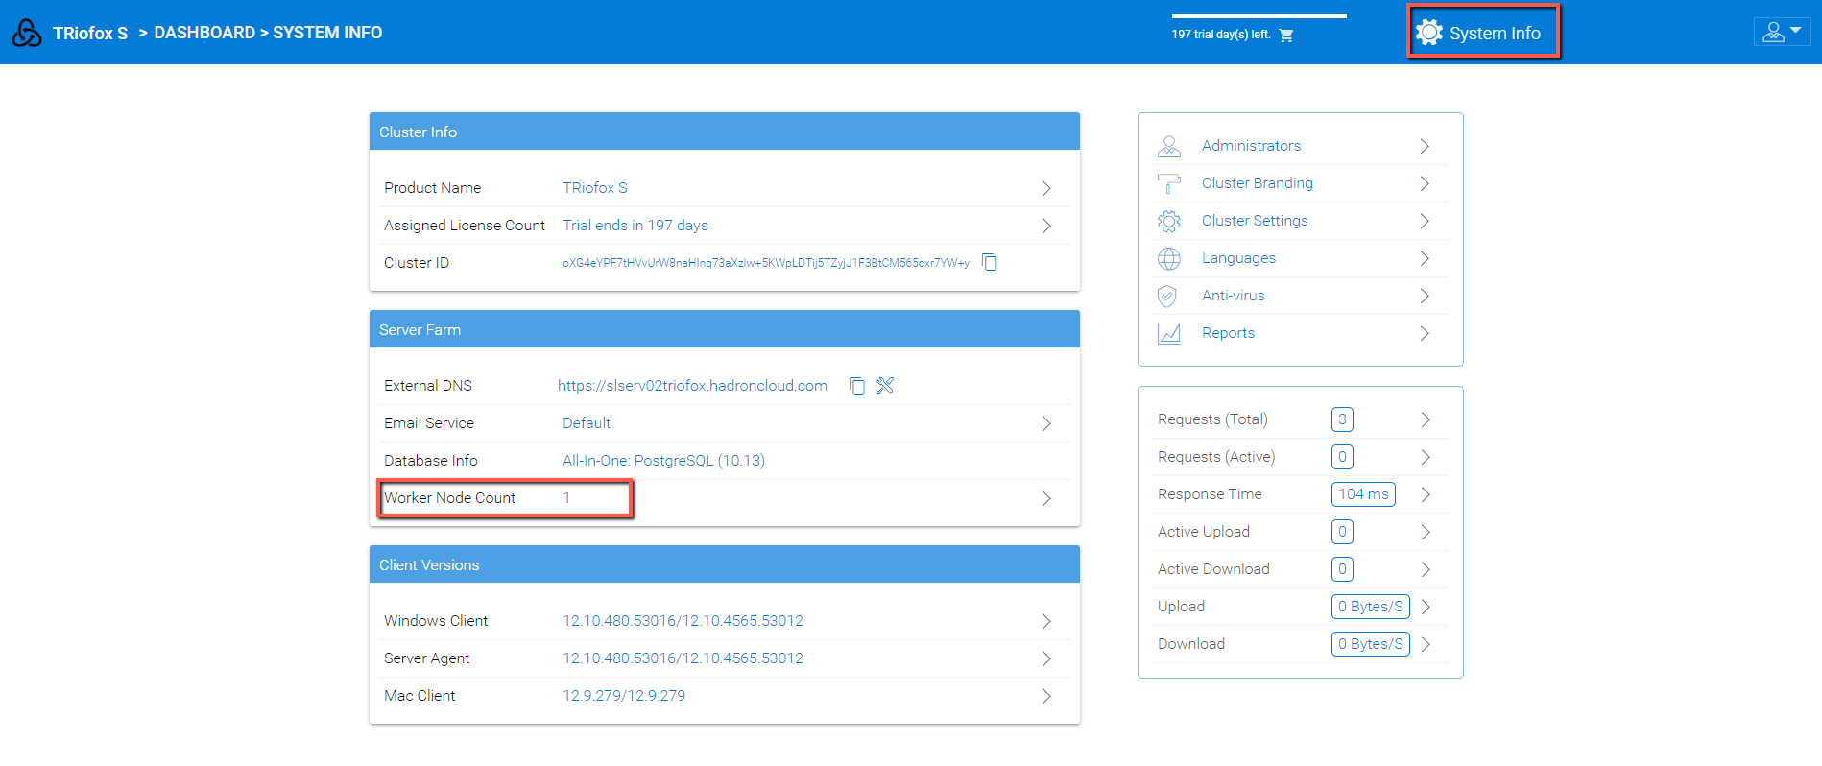Click the Server Agent version number
1822x766 pixels.
[x=683, y=658]
